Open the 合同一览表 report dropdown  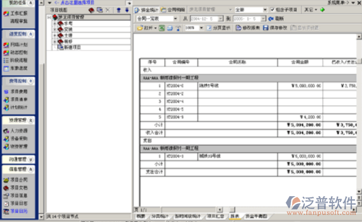(176, 19)
